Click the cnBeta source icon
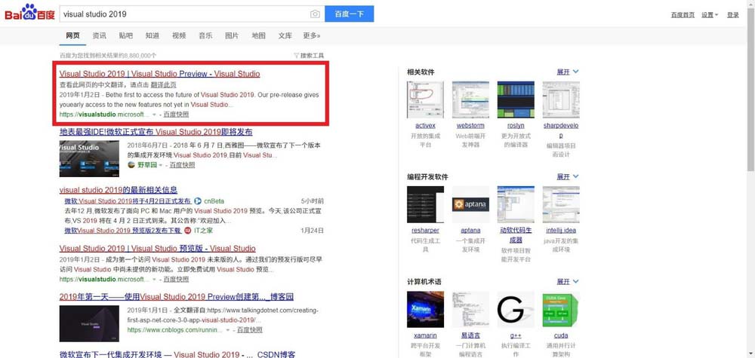The width and height of the screenshot is (755, 358). (x=198, y=201)
